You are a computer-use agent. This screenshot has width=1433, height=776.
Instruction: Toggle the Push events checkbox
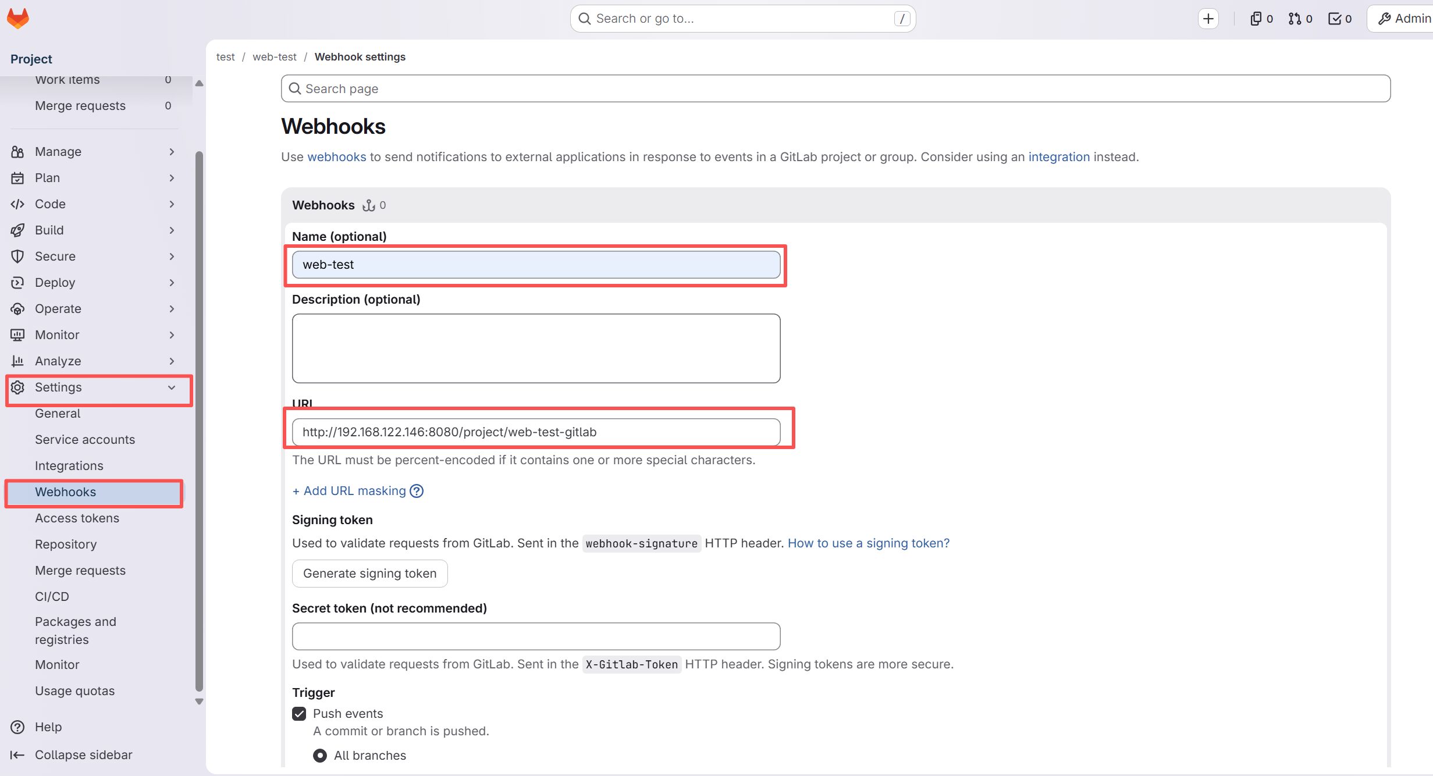[299, 714]
